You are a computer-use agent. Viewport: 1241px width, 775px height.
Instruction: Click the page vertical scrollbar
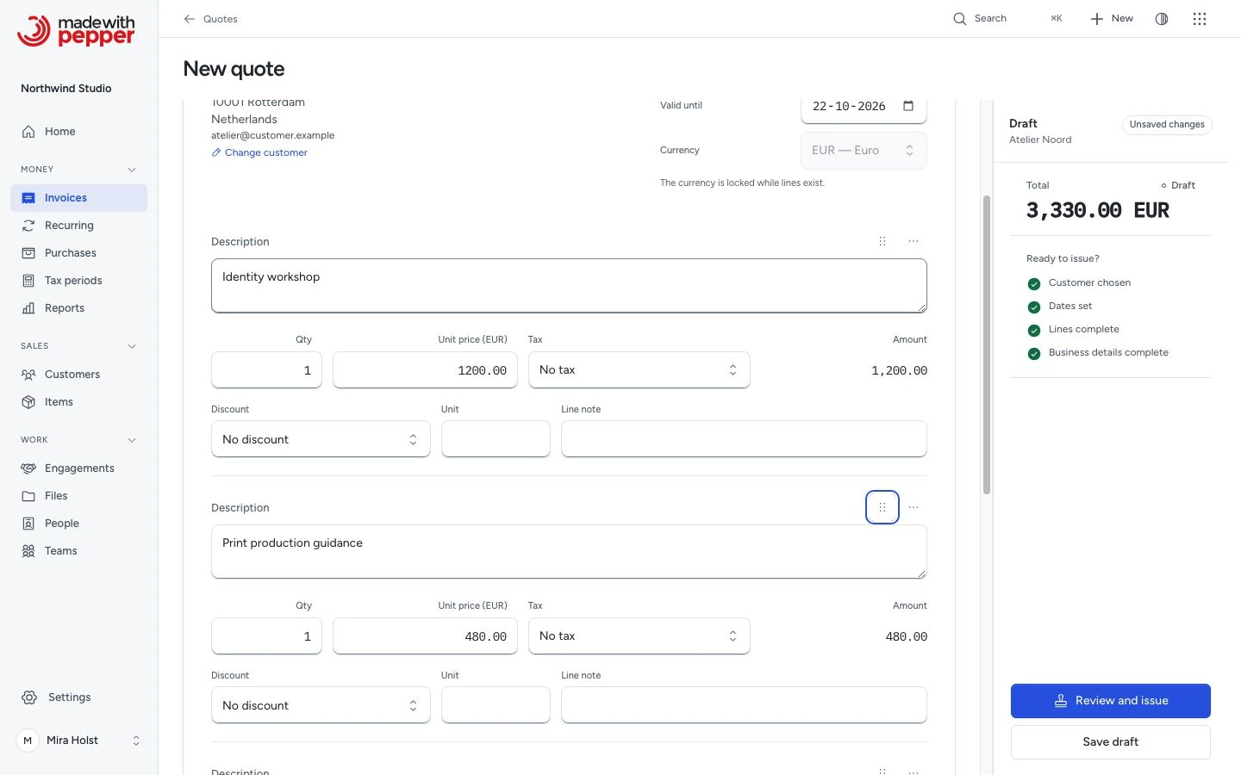click(987, 344)
